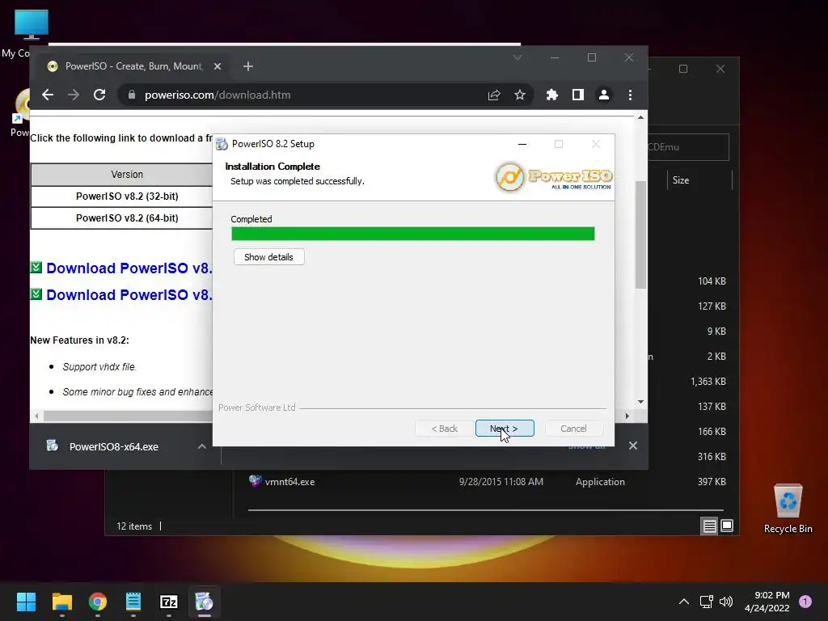Select the PowerISO browser tab
The image size is (828, 621).
pos(132,66)
